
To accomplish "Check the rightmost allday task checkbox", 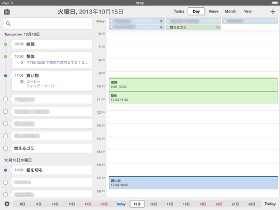I will (225, 21).
